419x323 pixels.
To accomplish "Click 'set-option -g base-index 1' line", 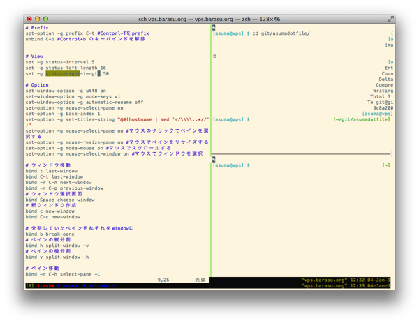I will click(63, 114).
